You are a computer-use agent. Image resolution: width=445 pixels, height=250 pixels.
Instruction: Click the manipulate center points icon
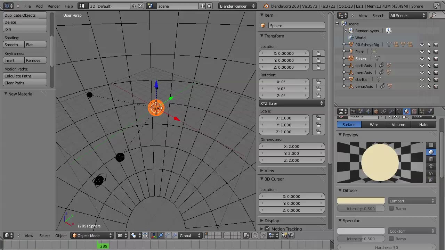click(x=145, y=236)
